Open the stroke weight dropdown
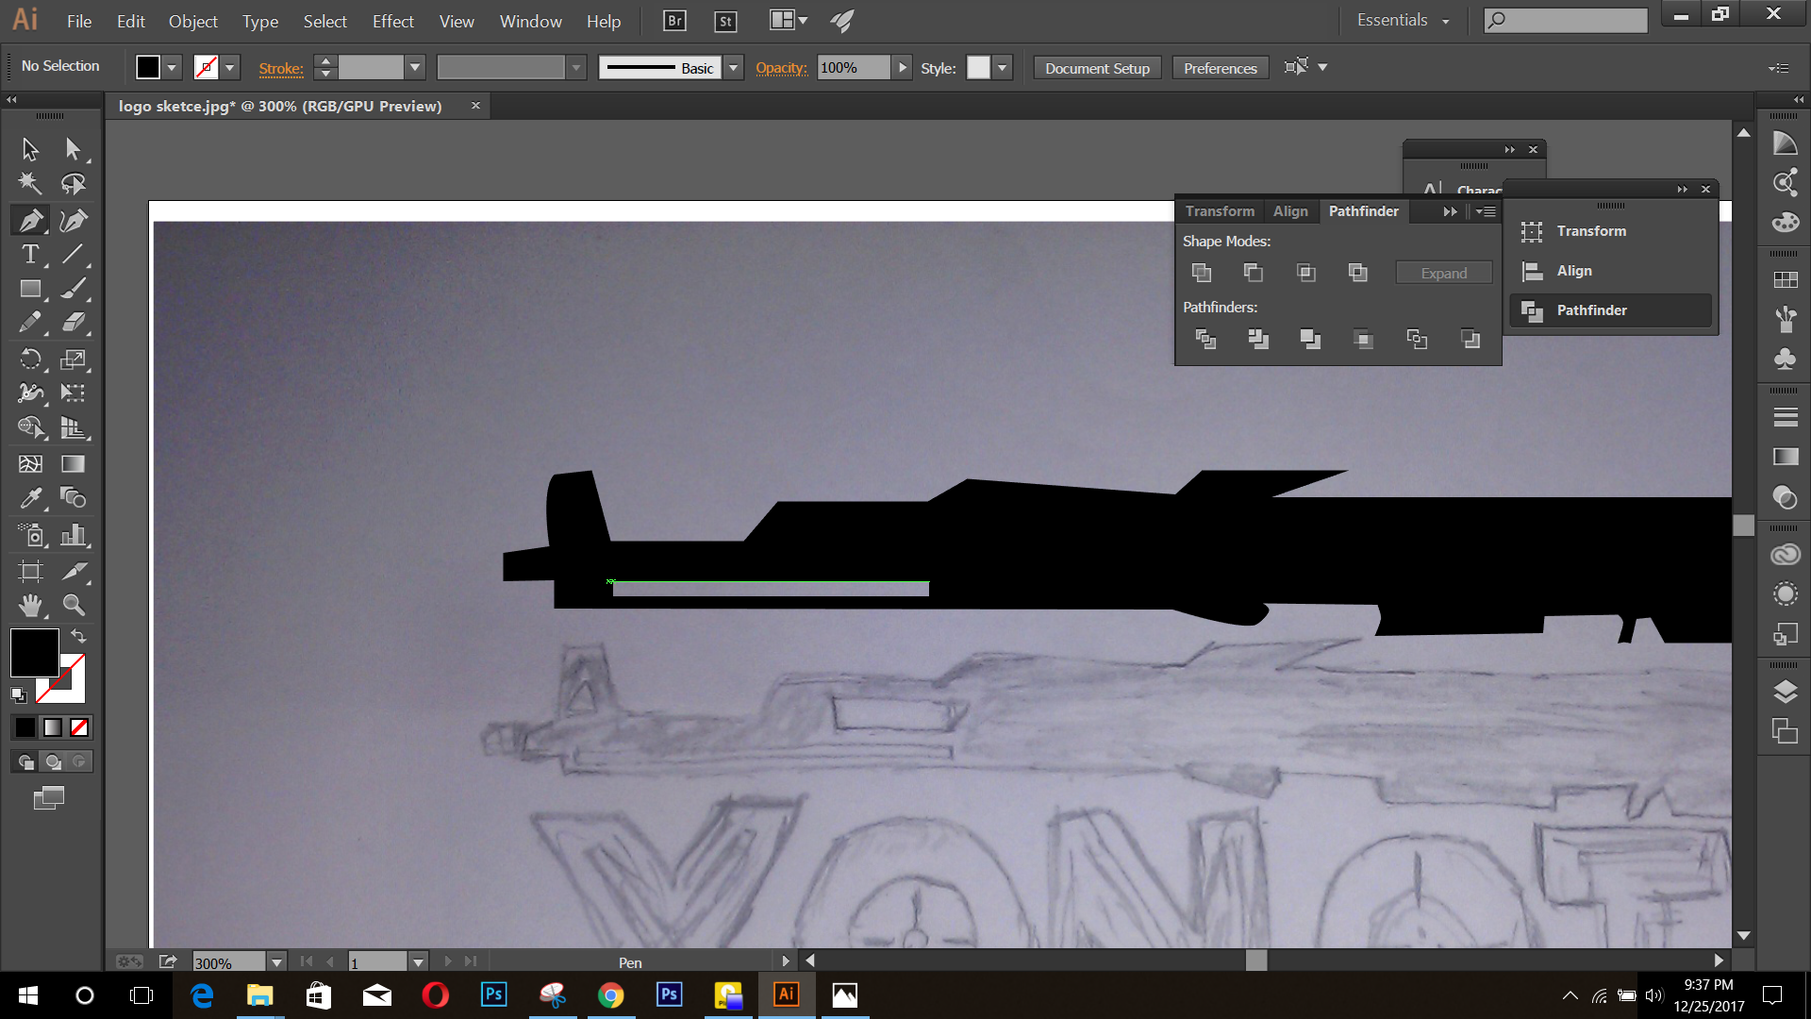Viewport: 1811px width, 1019px height. click(x=415, y=68)
